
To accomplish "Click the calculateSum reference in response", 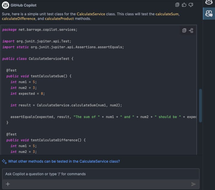I will (167, 14).
